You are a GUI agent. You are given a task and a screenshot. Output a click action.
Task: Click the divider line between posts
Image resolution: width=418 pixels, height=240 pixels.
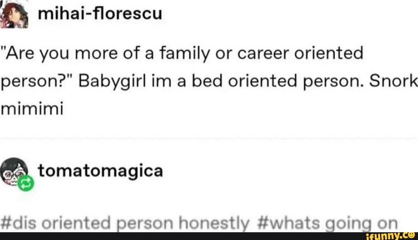click(209, 139)
